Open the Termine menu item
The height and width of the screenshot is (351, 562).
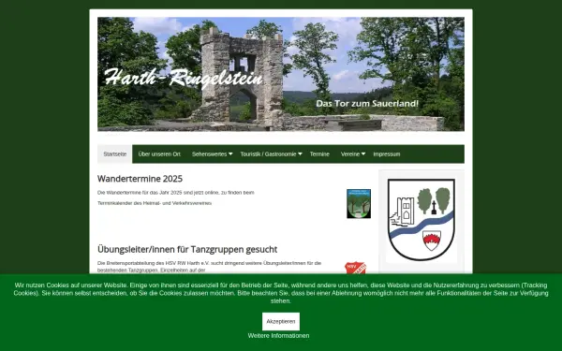click(319, 154)
